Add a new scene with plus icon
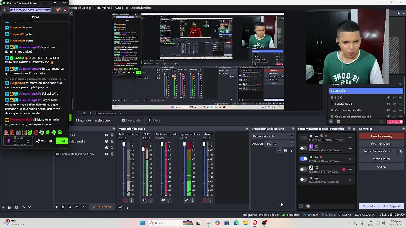406x228 pixels. (3, 207)
